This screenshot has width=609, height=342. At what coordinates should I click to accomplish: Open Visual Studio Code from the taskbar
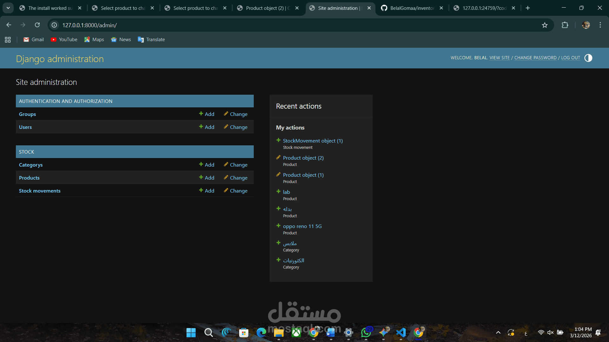[401, 332]
